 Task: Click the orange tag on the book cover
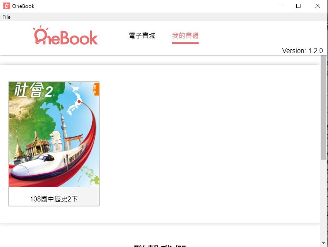pos(96,89)
